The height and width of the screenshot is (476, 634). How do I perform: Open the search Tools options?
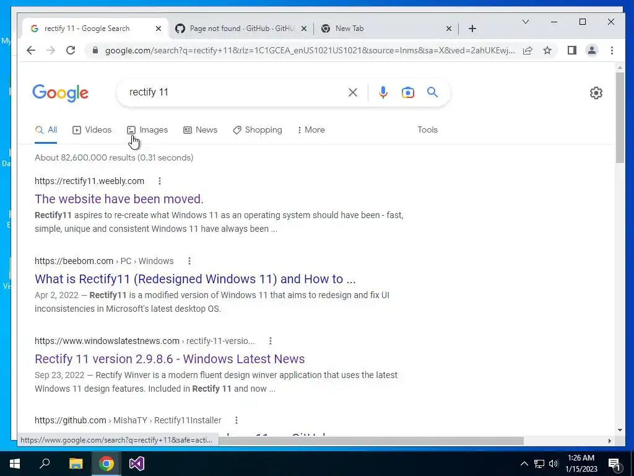pyautogui.click(x=427, y=130)
